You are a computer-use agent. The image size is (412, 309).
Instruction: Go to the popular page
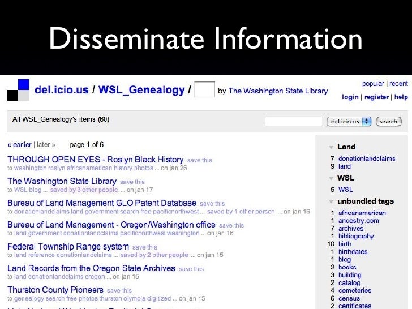click(373, 84)
